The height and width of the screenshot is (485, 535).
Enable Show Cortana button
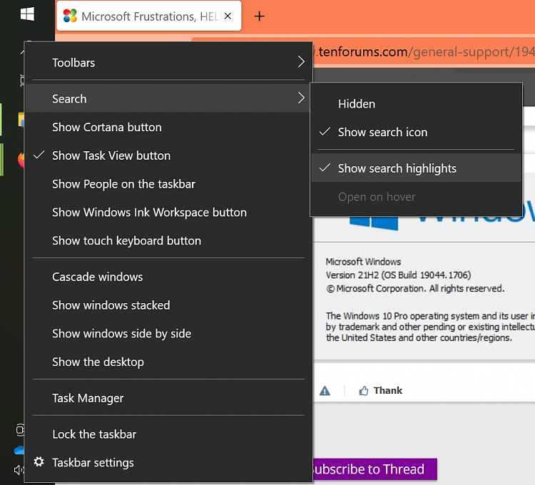pos(106,127)
